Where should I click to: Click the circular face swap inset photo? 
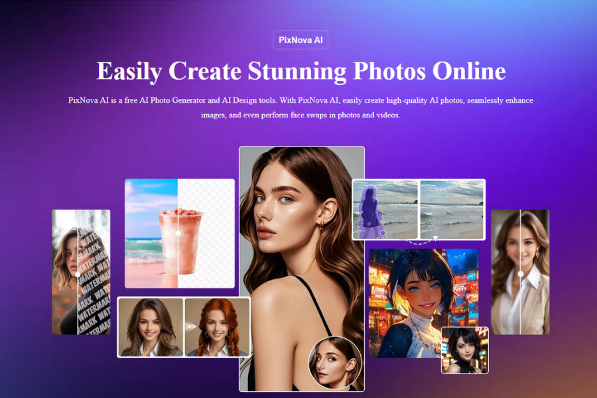pos(335,363)
